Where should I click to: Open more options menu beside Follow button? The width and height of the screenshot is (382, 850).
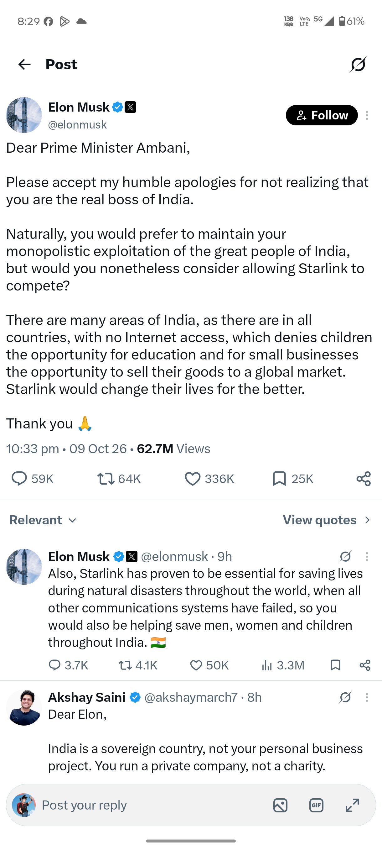[367, 115]
